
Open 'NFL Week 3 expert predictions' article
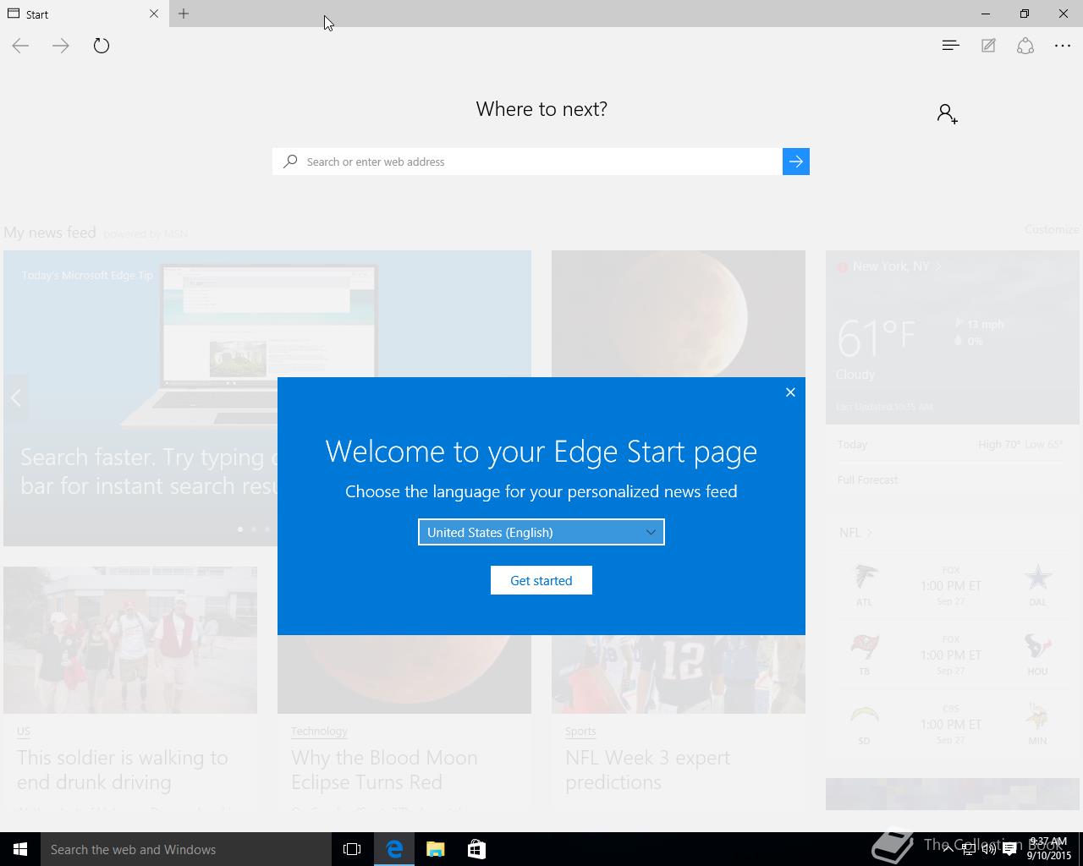pyautogui.click(x=648, y=770)
